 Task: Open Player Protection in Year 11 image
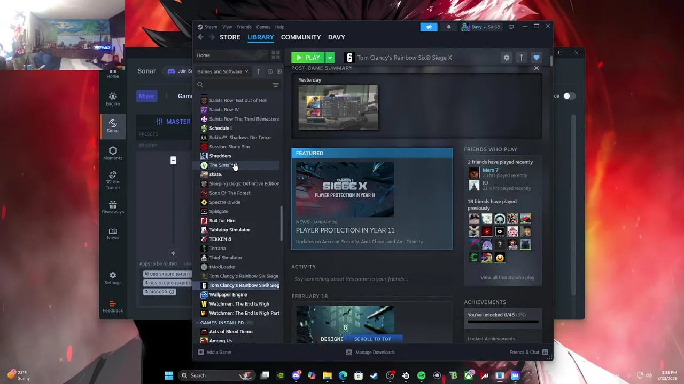[x=345, y=189]
